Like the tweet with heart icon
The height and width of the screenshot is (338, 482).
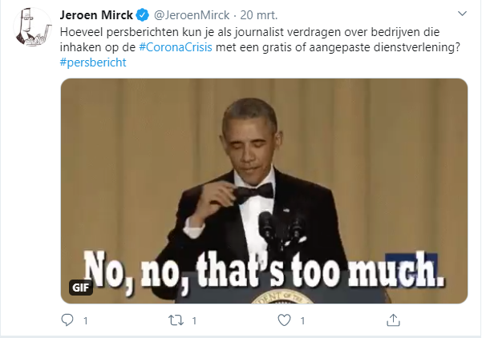pyautogui.click(x=283, y=320)
